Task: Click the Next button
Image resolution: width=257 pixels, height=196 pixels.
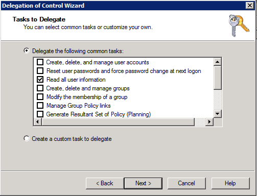Action: [x=143, y=183]
